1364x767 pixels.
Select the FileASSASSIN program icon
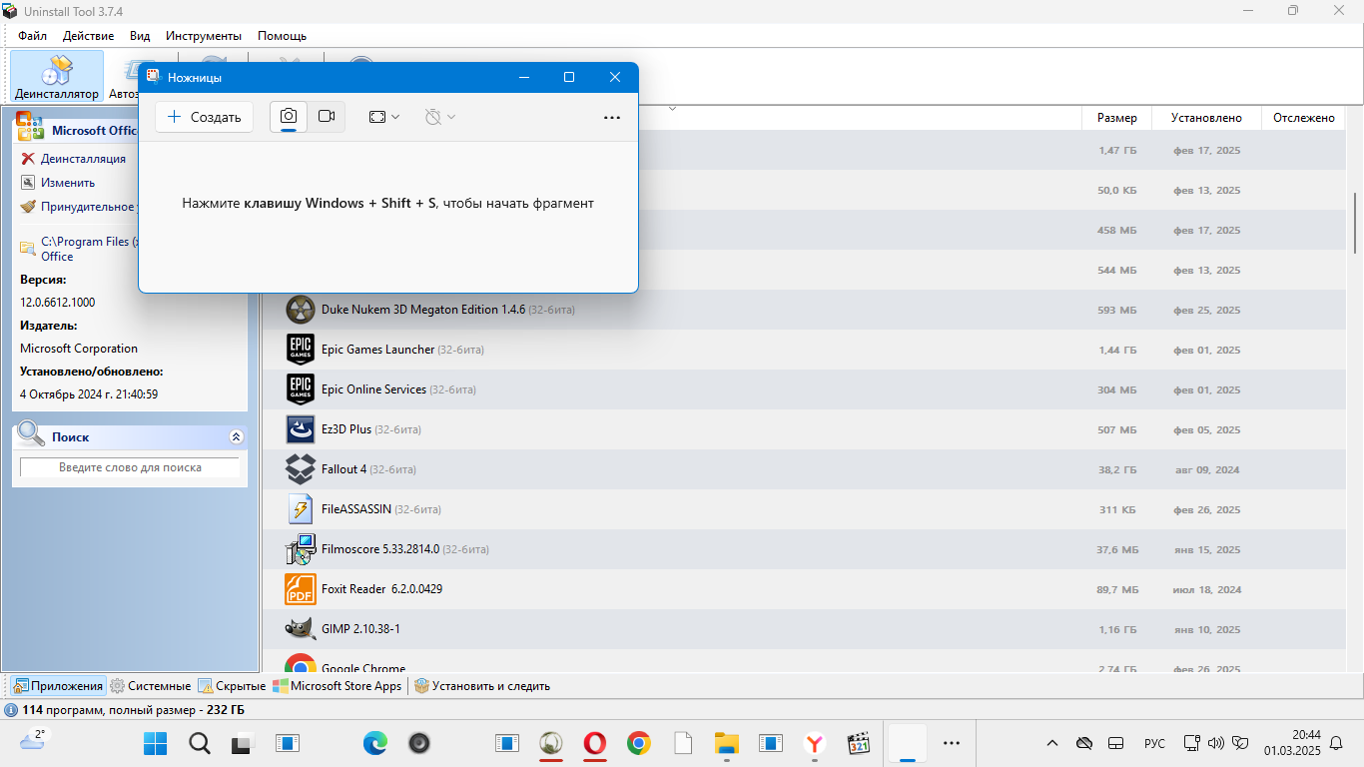301,509
